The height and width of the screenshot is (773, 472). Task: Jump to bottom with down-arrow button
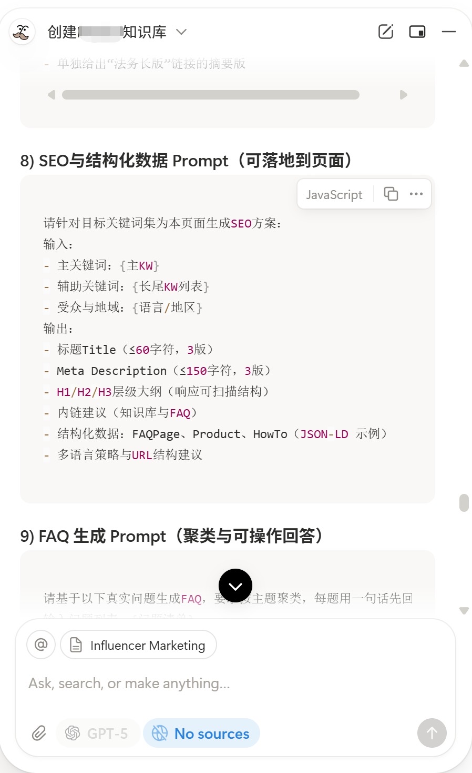point(235,586)
